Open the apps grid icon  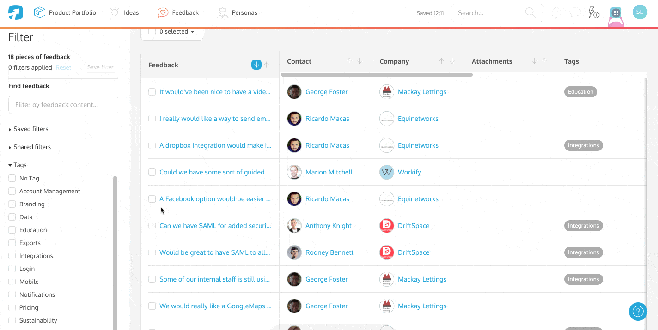(x=615, y=13)
